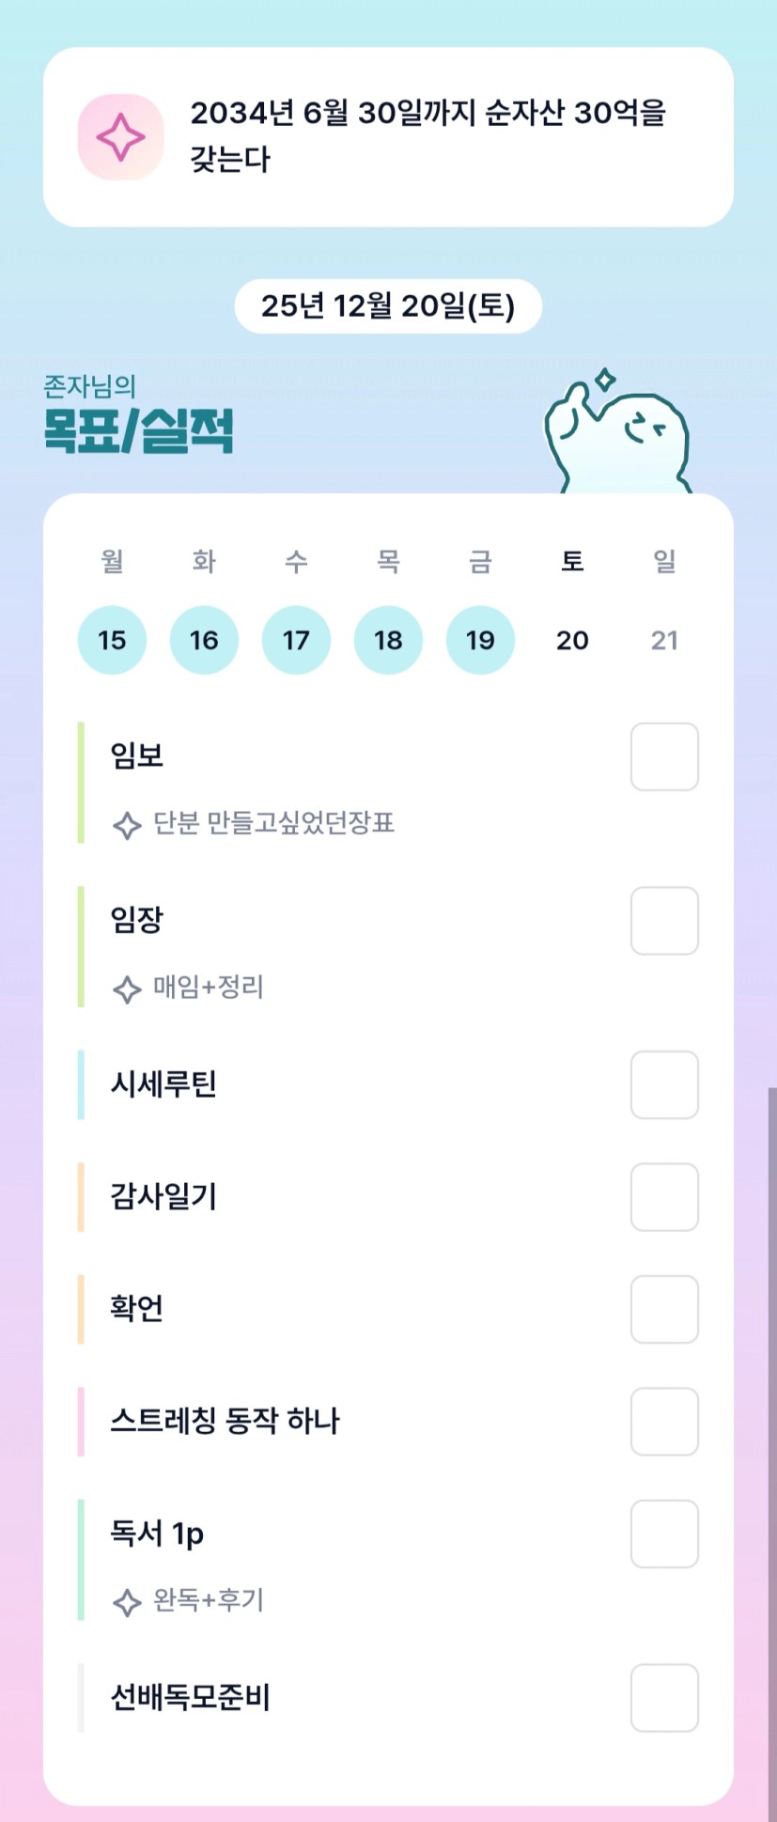Check the 임장 checkbox
Screen dimensions: 777x1822
[x=664, y=921]
